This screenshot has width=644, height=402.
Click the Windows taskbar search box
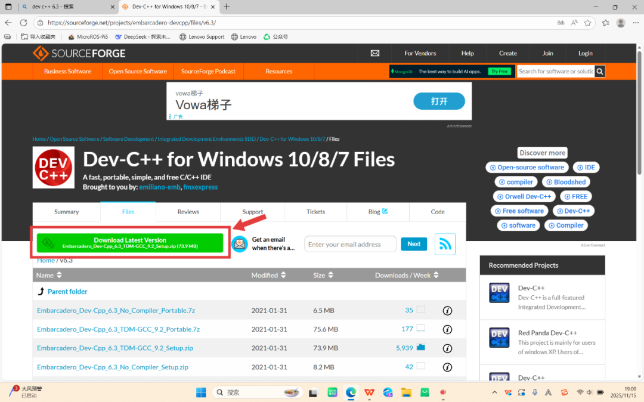click(x=258, y=392)
